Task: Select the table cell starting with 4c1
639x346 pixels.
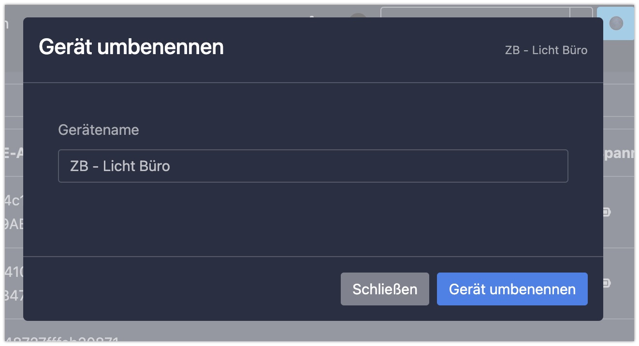Action: click(14, 212)
